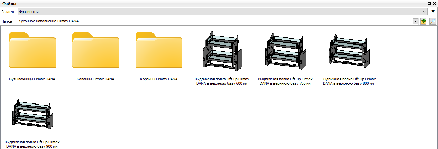This screenshot has height=149, width=438.
Task: Minimize the Файлы panel
Action: pos(424,3)
